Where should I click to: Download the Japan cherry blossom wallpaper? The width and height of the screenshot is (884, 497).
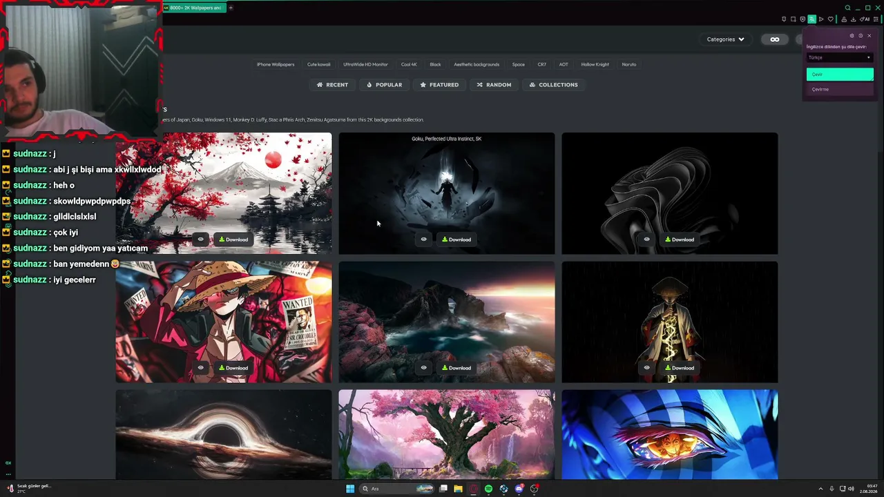(x=233, y=240)
